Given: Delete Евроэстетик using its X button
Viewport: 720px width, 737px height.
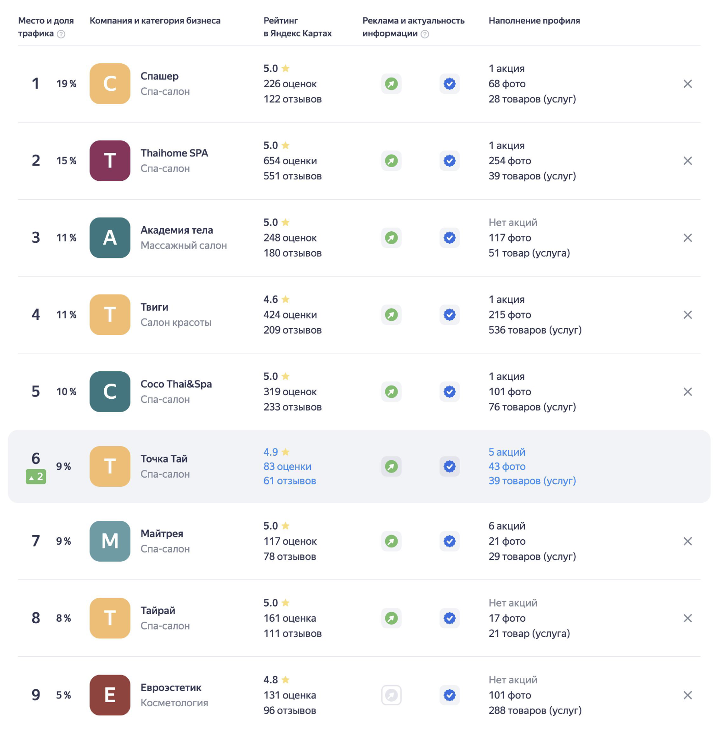Looking at the screenshot, I should 687,695.
